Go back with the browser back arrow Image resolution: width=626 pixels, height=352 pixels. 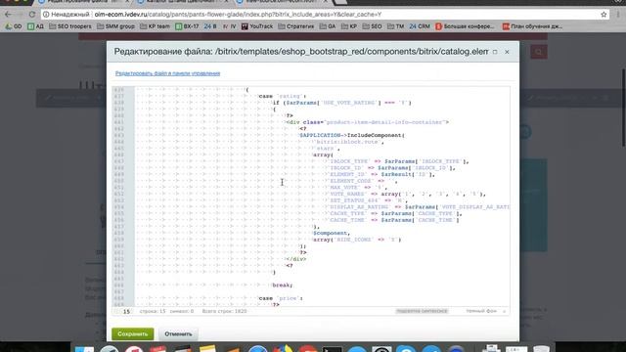(x=8, y=15)
